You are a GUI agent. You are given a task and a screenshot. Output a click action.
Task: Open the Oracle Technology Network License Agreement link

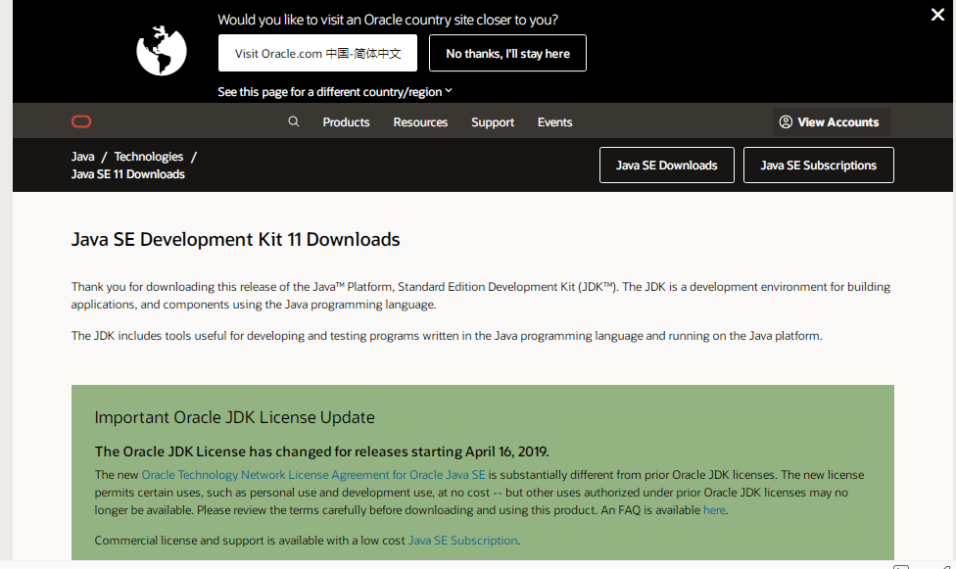click(313, 474)
